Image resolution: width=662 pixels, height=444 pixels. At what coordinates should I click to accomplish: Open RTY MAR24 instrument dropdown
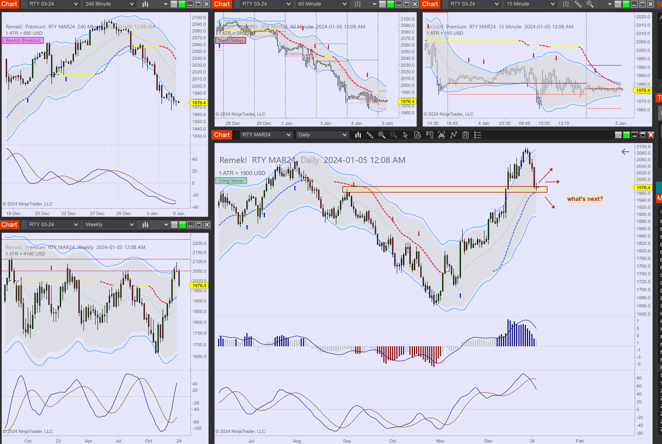pos(266,135)
